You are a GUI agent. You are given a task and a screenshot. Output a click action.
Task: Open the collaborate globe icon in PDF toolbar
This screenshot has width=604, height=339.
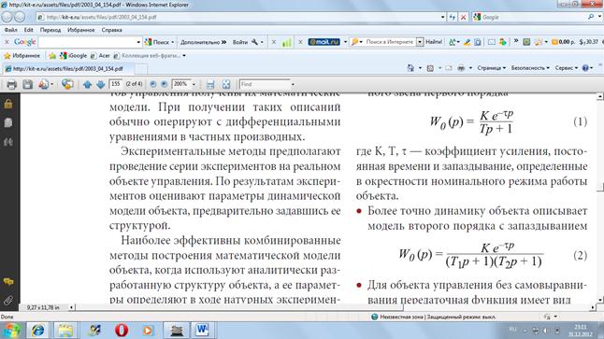tap(67, 84)
